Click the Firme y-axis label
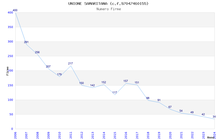 coord(7,71)
